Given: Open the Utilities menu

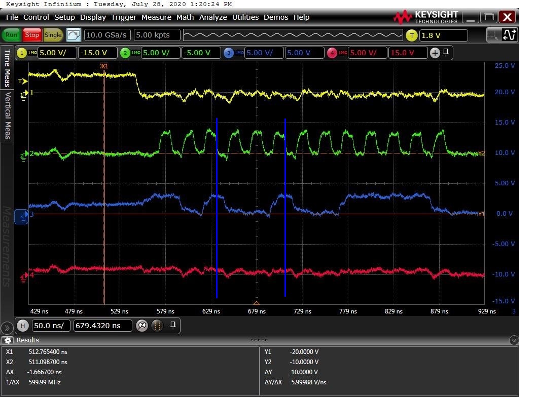Looking at the screenshot, I should click(x=245, y=17).
